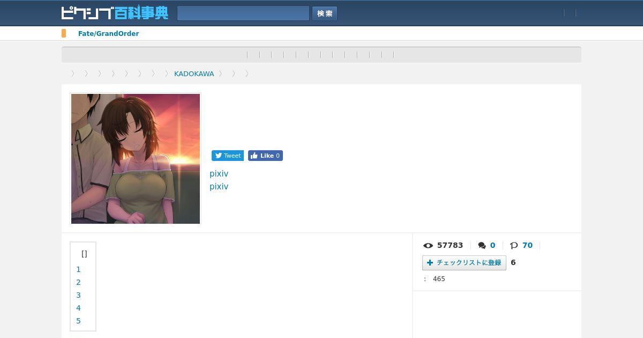Open the article thumbnail illustration
643x338 pixels.
pyautogui.click(x=136, y=159)
